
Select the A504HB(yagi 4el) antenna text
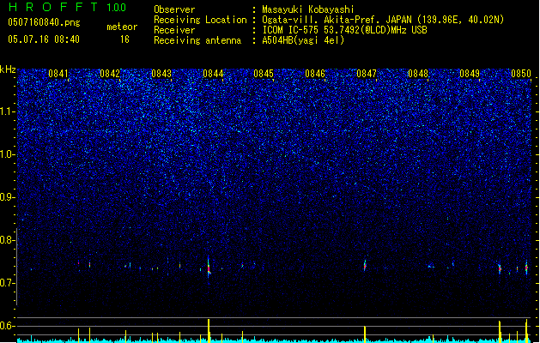303,40
